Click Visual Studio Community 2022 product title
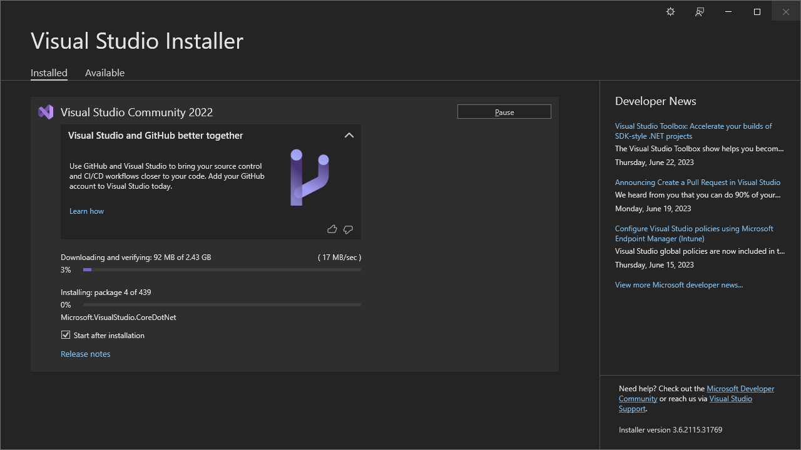Viewport: 801px width, 450px height. pos(136,112)
